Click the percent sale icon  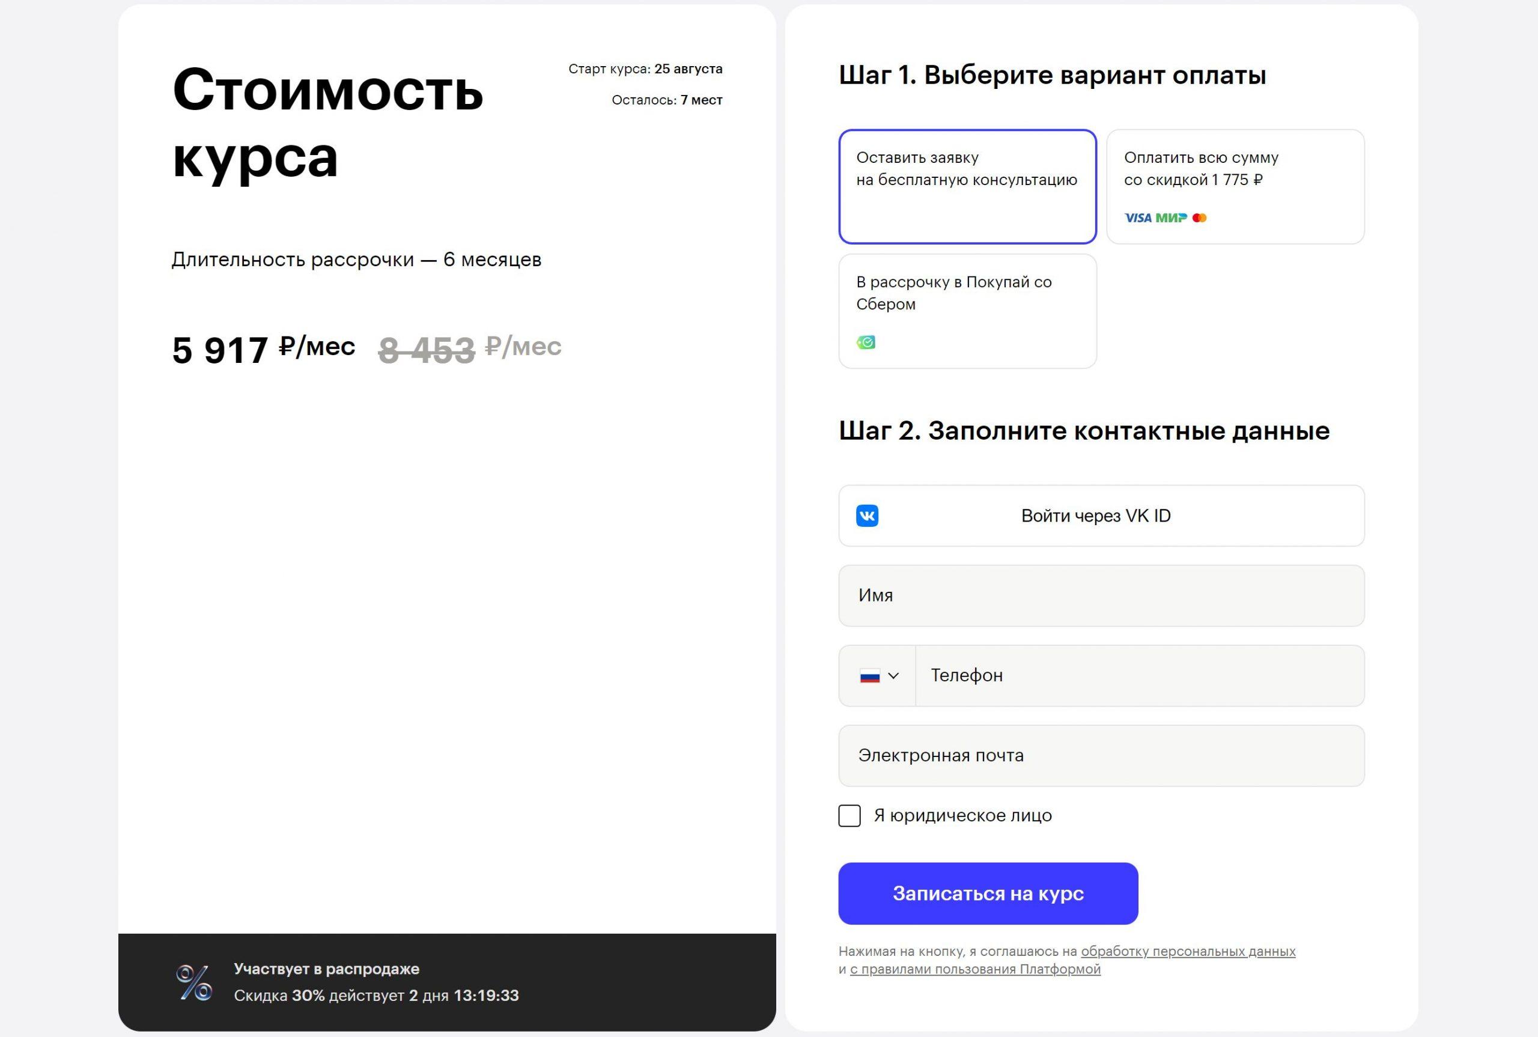click(193, 982)
